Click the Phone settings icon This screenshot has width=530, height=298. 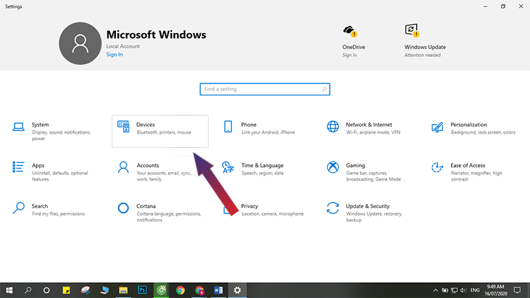(x=228, y=126)
